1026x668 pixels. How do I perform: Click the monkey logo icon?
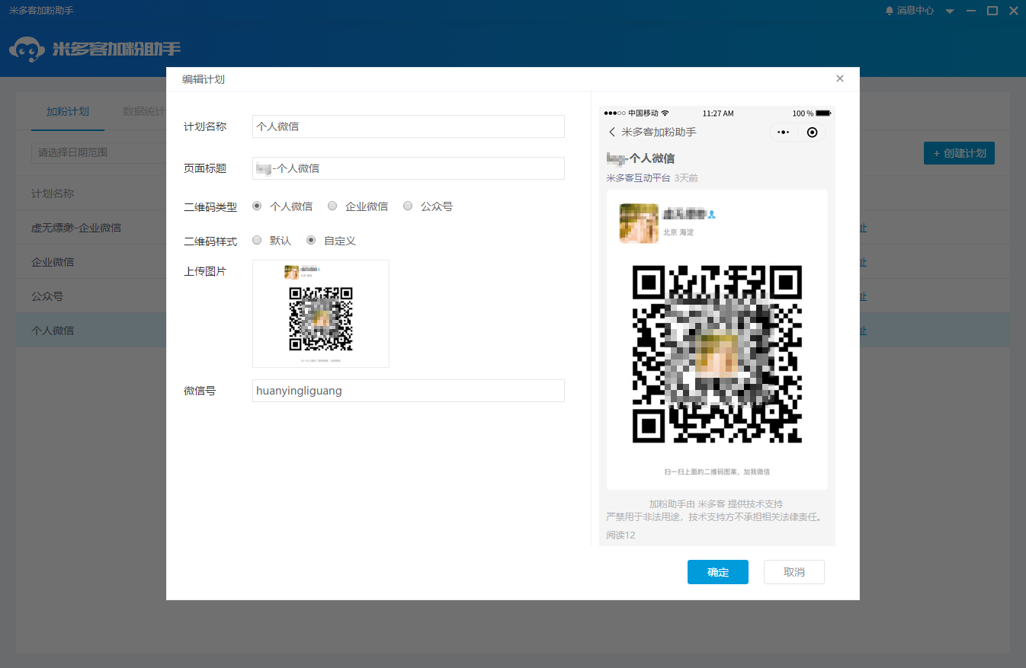point(26,50)
